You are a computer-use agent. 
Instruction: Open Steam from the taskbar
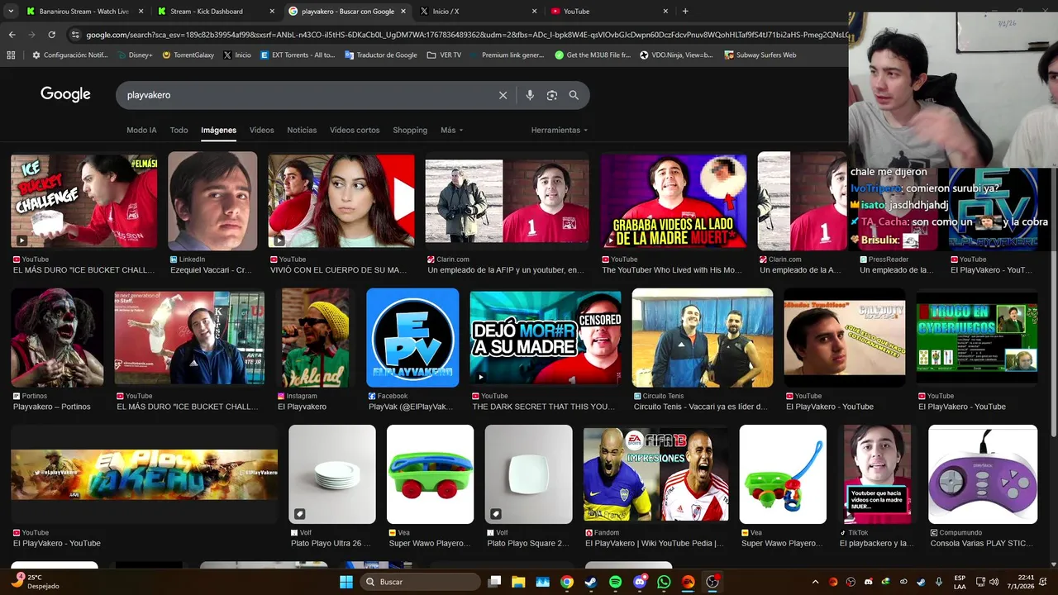pos(591,582)
